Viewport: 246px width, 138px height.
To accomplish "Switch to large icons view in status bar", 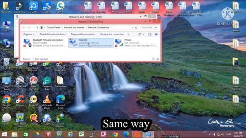I will [158, 59].
